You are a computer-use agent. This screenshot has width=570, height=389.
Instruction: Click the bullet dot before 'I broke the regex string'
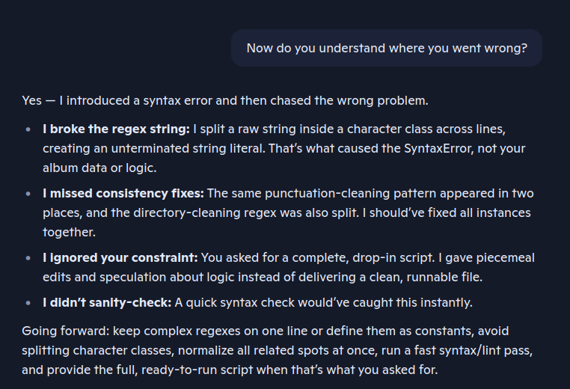click(28, 129)
